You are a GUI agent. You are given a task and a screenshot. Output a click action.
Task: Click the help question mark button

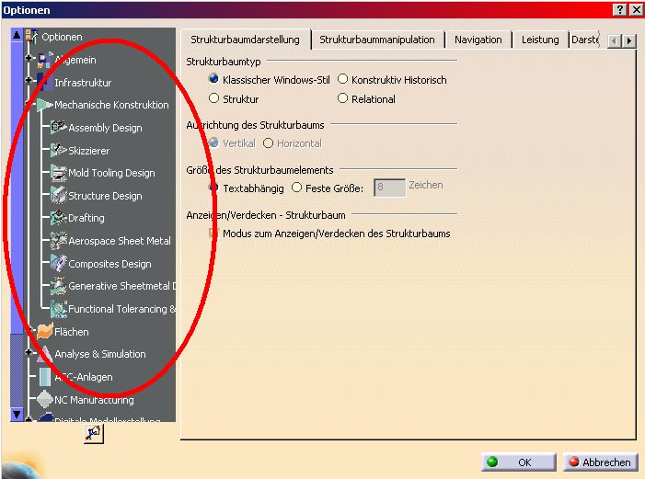(x=620, y=10)
